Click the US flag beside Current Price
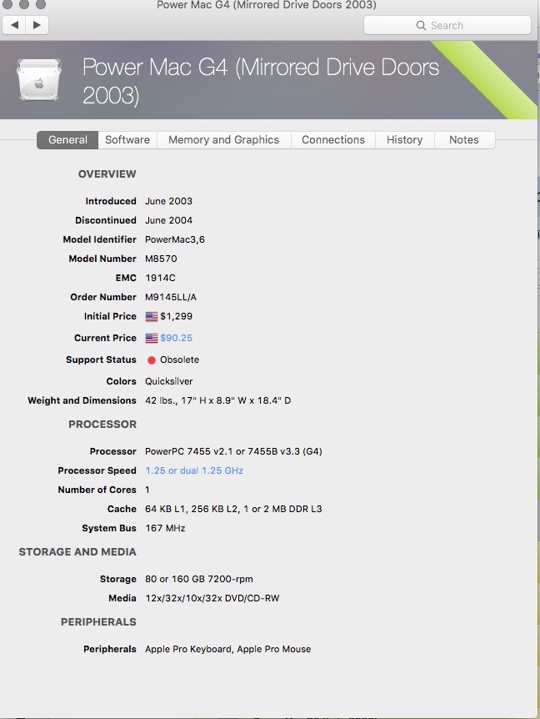 click(x=152, y=338)
